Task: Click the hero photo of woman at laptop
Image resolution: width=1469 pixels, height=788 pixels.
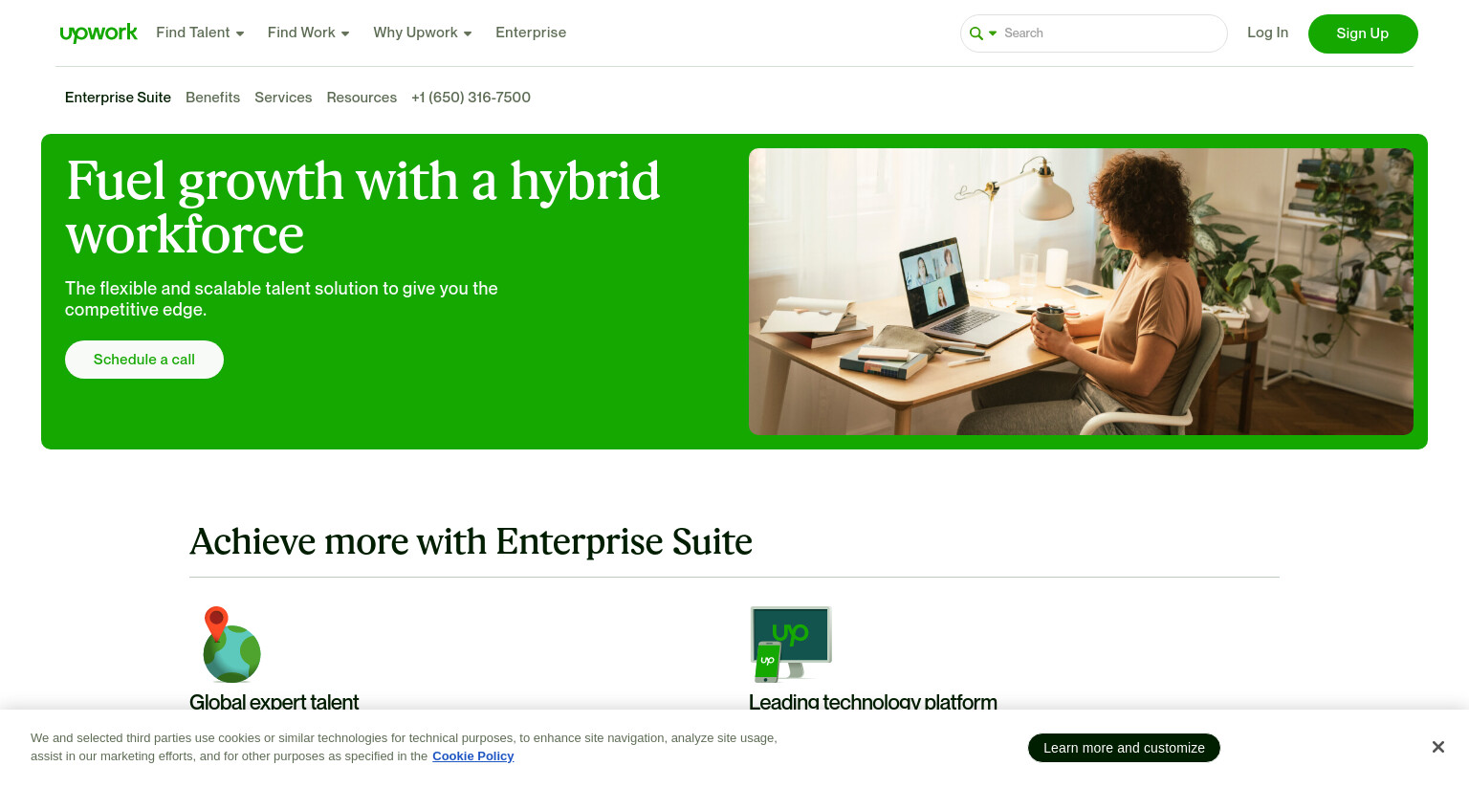Action: coord(1081,292)
